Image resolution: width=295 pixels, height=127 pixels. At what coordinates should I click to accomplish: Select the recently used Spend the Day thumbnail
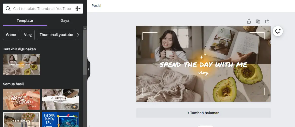pos(22,65)
